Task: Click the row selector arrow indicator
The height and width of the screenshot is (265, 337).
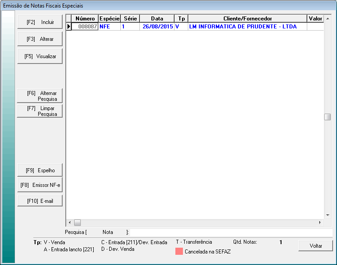Action: pyautogui.click(x=69, y=27)
